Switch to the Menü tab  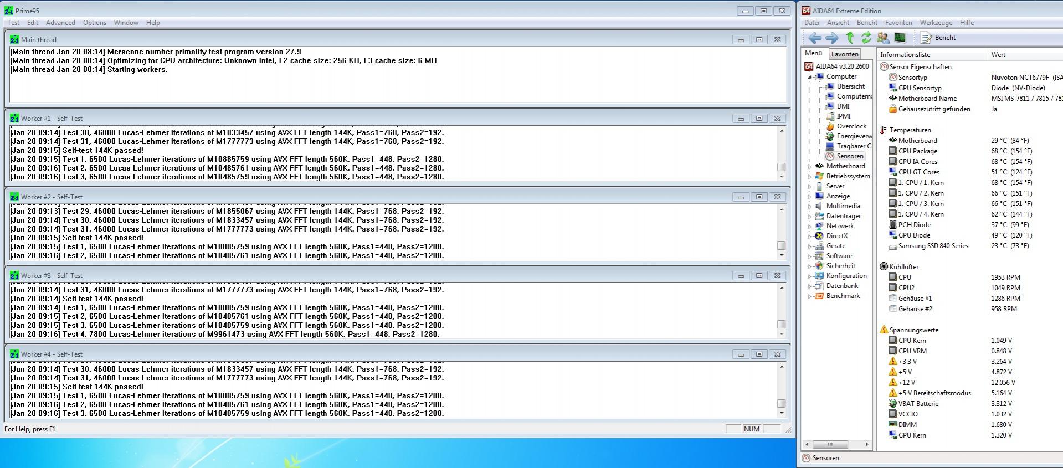click(x=814, y=54)
